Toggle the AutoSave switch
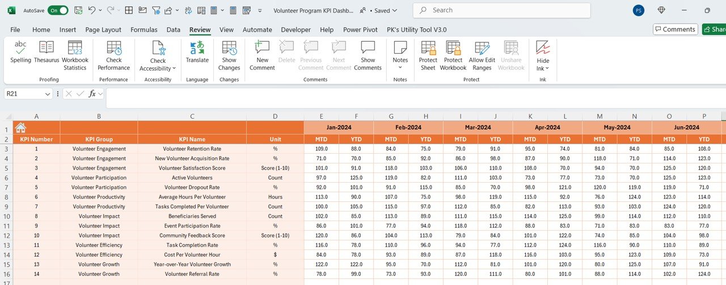 pos(58,10)
